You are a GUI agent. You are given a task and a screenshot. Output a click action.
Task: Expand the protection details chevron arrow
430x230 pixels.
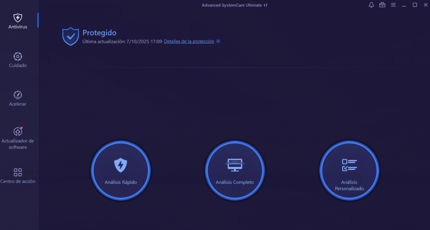(218, 42)
